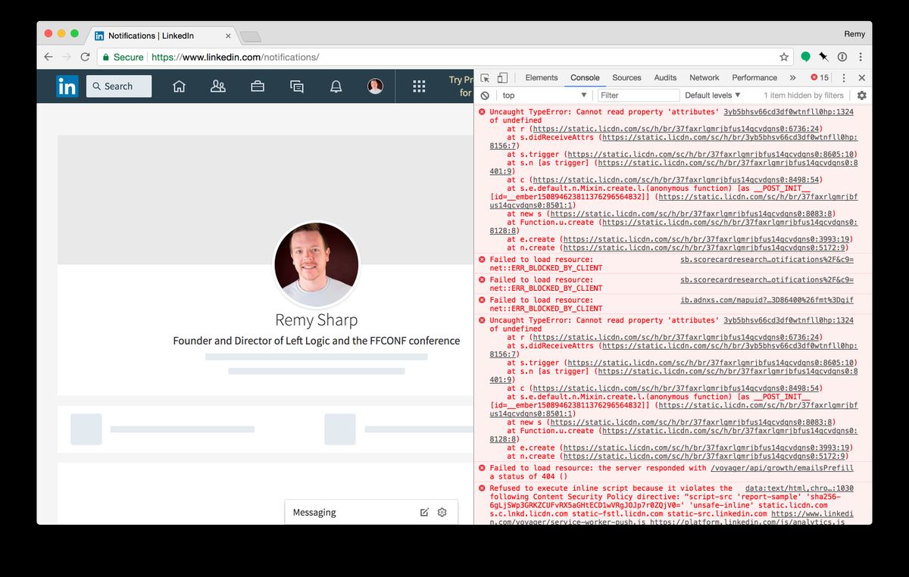Open data:text/html,chro…:1030 source link
This screenshot has height=577, width=909.
coord(799,488)
